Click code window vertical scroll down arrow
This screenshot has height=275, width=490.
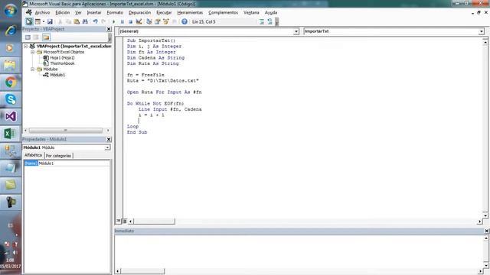click(x=485, y=215)
